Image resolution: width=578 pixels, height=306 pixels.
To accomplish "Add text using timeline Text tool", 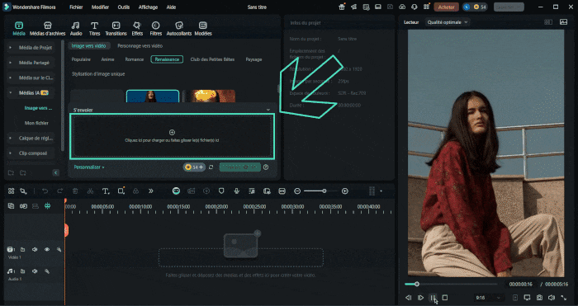I will tap(106, 191).
